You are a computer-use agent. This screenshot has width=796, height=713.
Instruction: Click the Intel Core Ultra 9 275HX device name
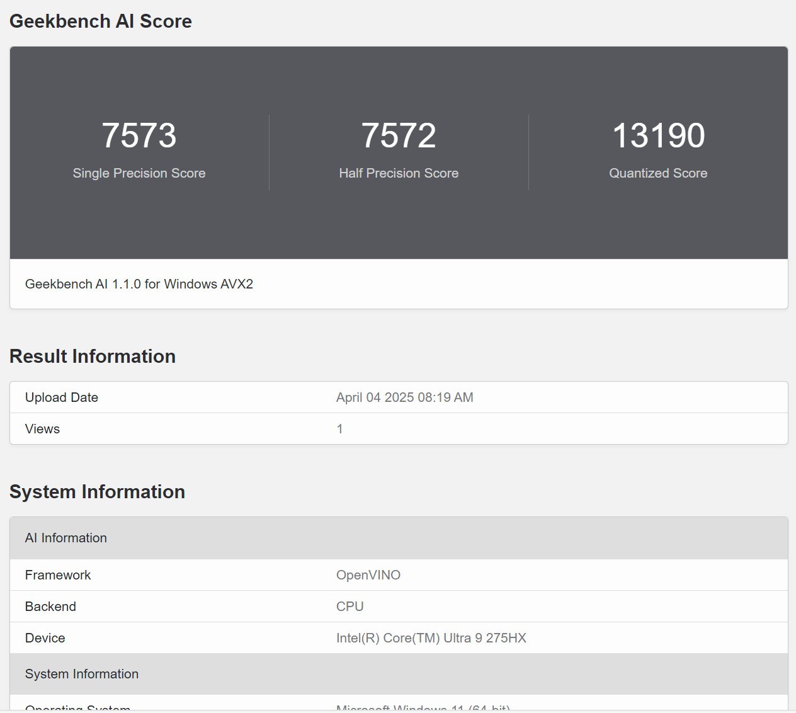coord(431,637)
